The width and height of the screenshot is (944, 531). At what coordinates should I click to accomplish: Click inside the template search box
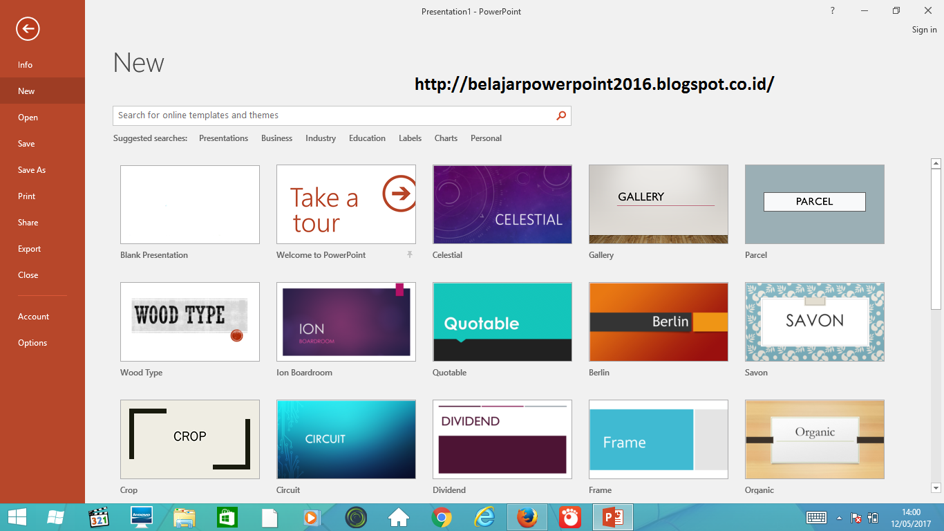click(x=311, y=115)
